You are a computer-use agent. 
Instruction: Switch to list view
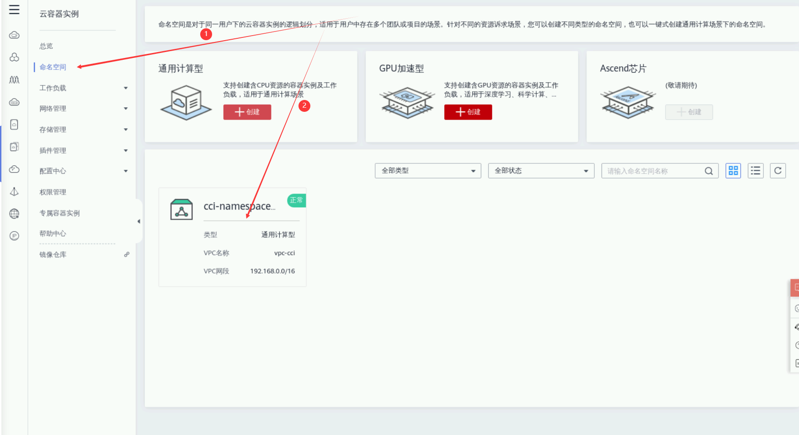coord(756,171)
